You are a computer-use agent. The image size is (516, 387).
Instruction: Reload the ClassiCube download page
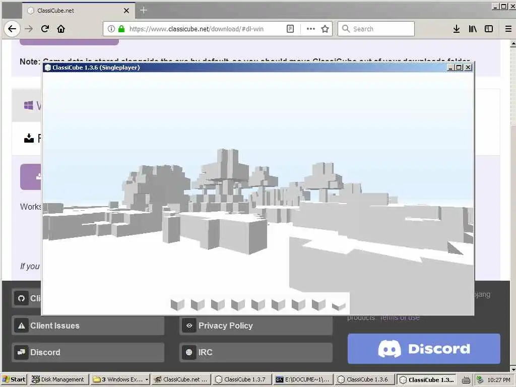click(45, 29)
